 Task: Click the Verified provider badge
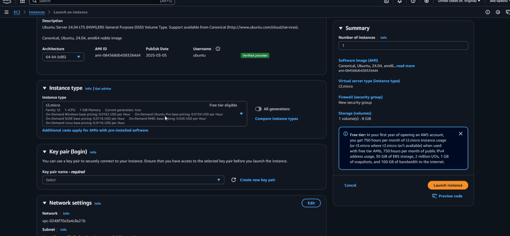255,56
